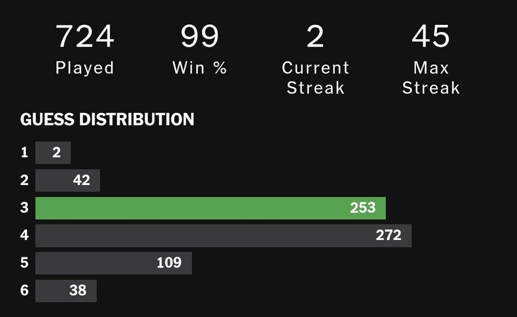Screen dimensions: 517x317
Task: Select the count 253 on the green bar
Action: (x=362, y=208)
